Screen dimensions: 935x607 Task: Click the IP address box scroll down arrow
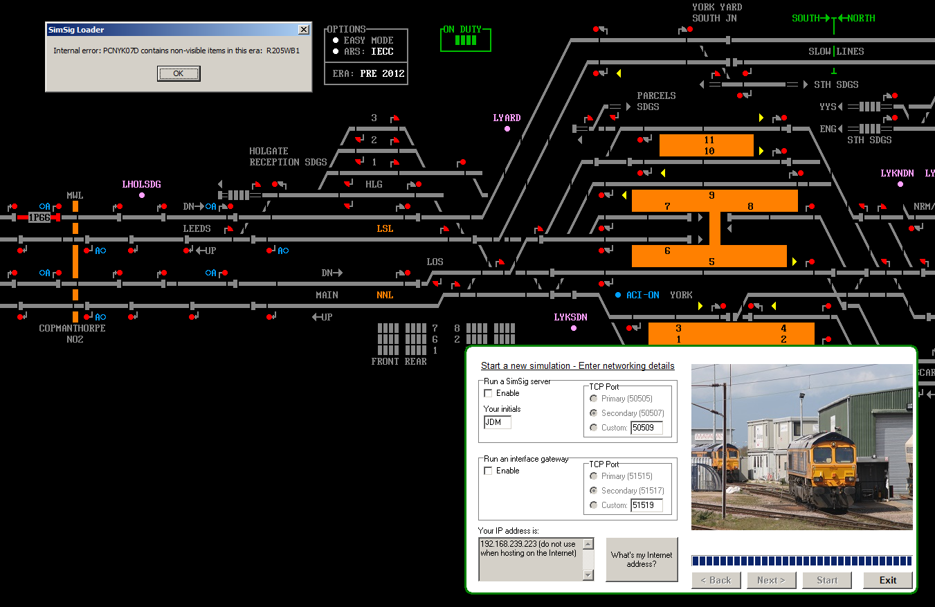[588, 574]
